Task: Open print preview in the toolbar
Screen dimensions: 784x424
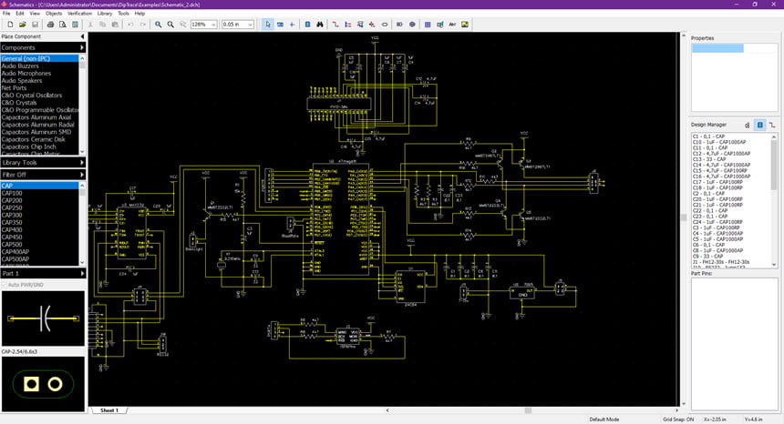Action: click(x=63, y=24)
